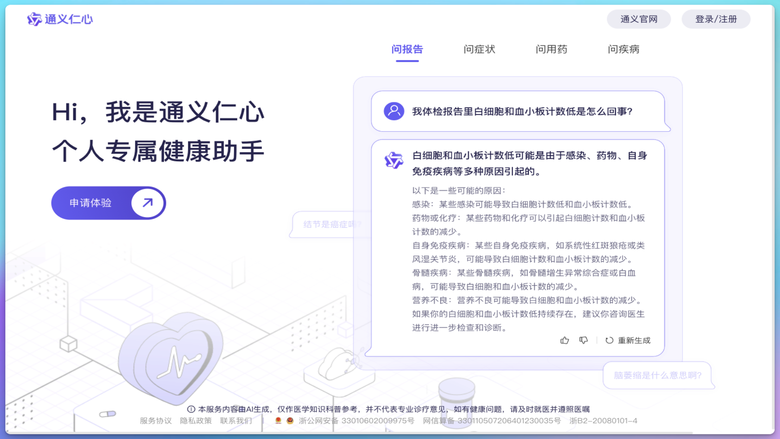Click the arrow icon in 申请体验
This screenshot has width=780, height=439.
[x=148, y=202]
